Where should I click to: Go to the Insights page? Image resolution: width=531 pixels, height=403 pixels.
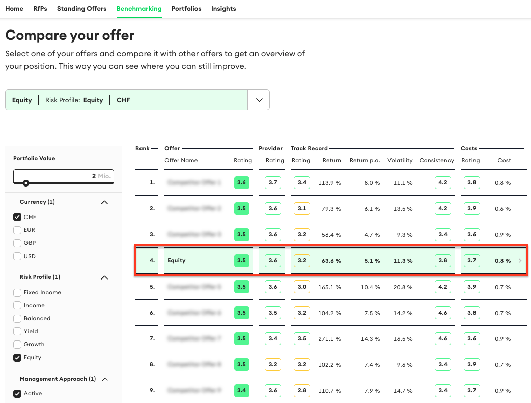point(223,9)
